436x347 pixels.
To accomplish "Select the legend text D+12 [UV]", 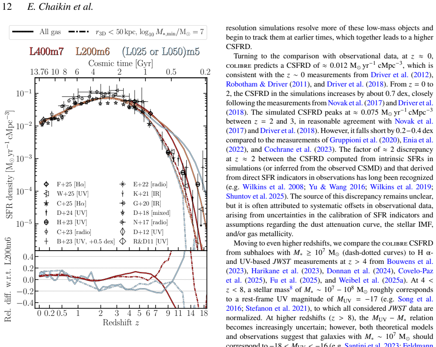I will tap(148, 232).
